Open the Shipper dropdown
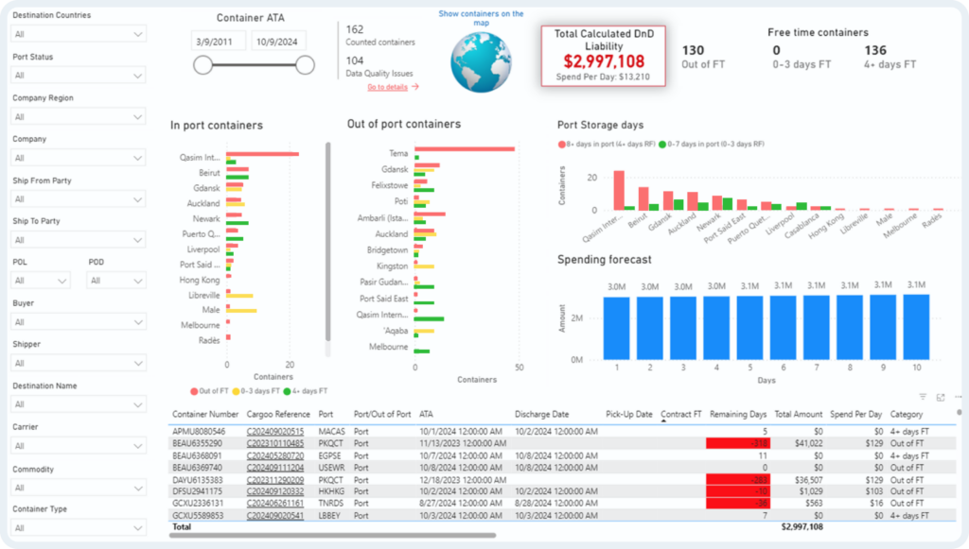This screenshot has width=969, height=549. (x=79, y=364)
